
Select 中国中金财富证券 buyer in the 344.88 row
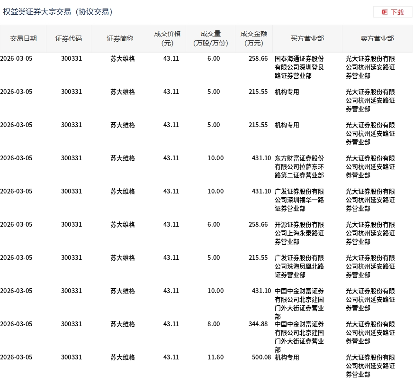pyautogui.click(x=299, y=337)
